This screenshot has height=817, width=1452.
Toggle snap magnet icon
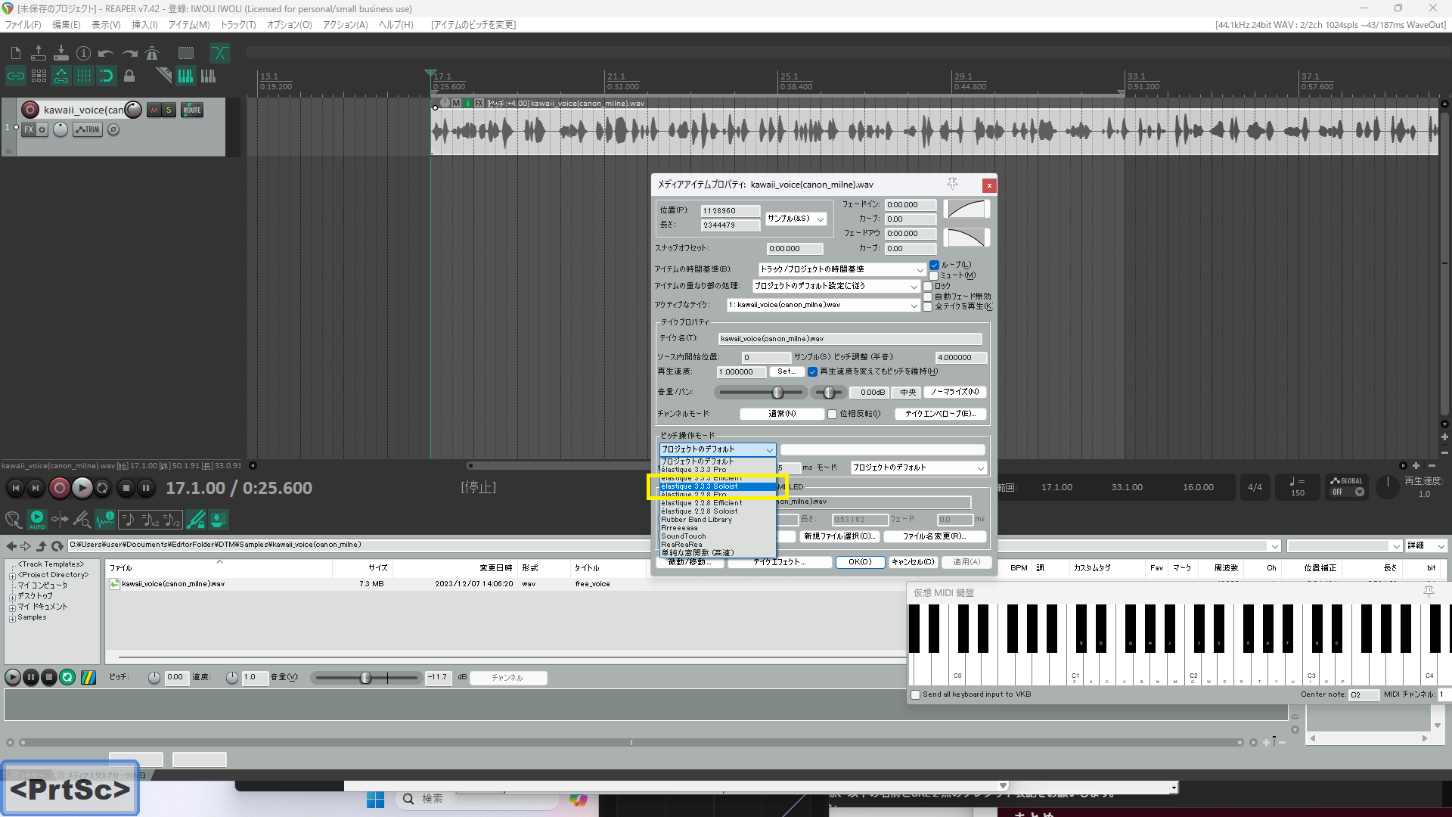pyautogui.click(x=107, y=76)
